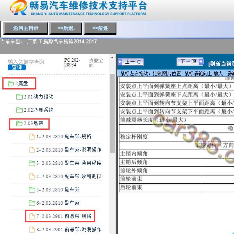Click the document icon of 前悬架-规格
The height and width of the screenshot is (234, 234).
32,216
